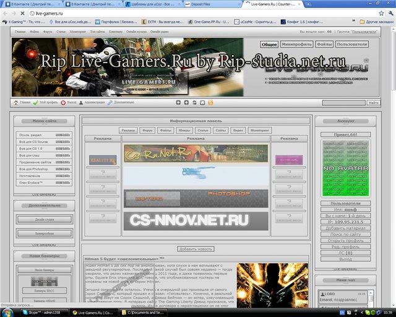Click the Пользователи group link
Viewport: 396px width, 317px height.
click(364, 32)
